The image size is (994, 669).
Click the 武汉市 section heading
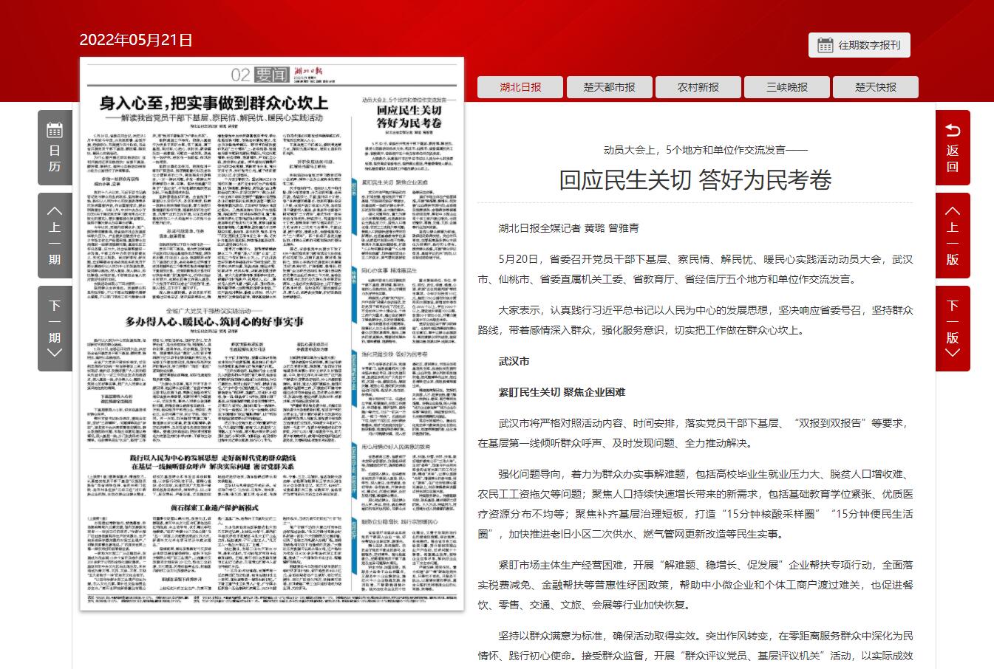514,361
